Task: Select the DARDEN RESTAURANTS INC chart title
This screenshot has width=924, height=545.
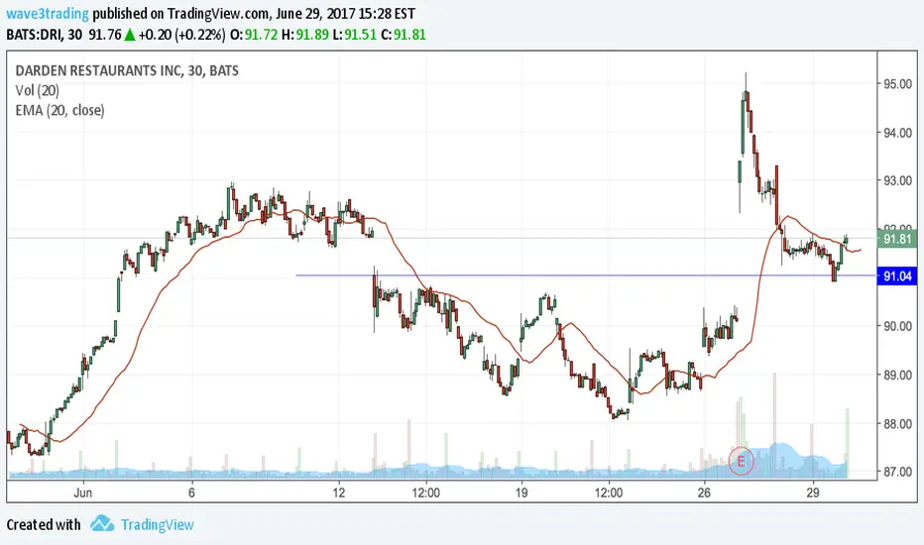Action: point(127,70)
